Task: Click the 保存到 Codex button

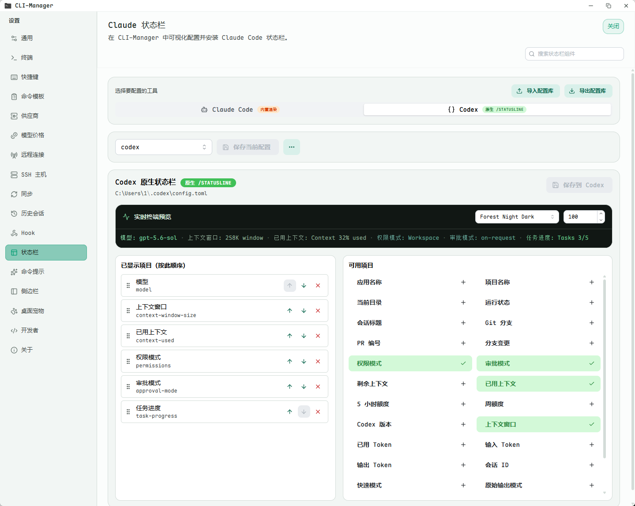Action: (579, 185)
